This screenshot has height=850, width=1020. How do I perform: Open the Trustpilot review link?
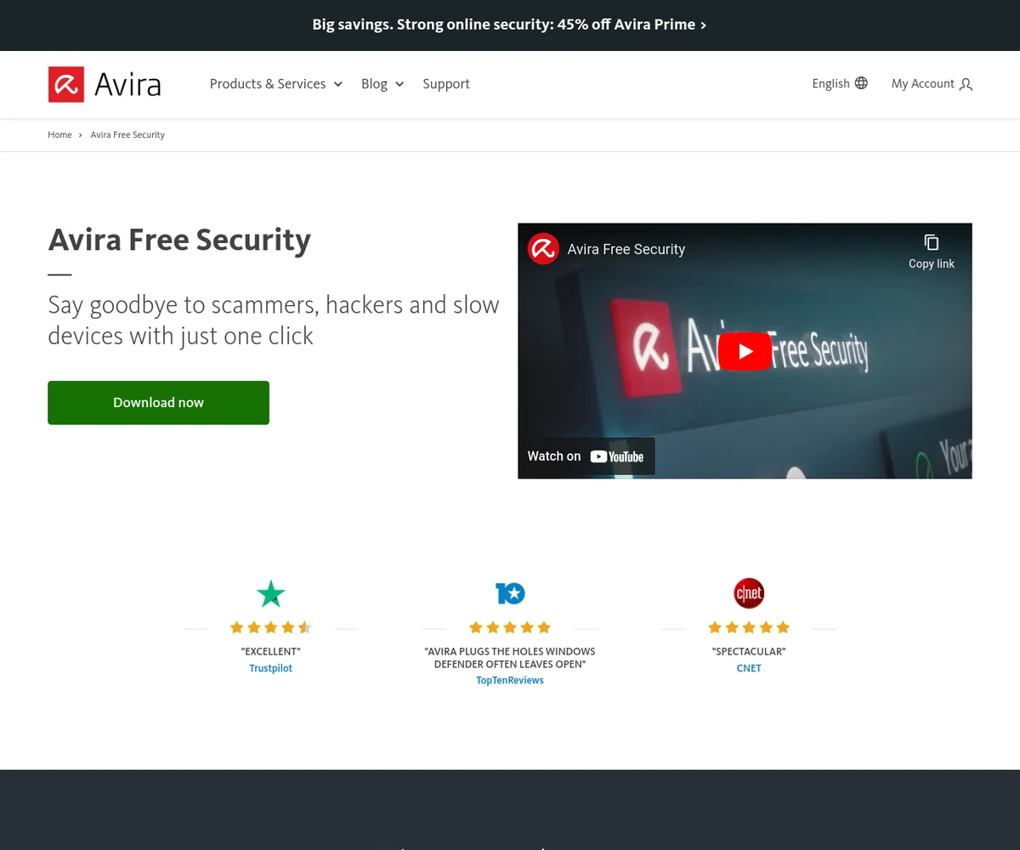(270, 668)
